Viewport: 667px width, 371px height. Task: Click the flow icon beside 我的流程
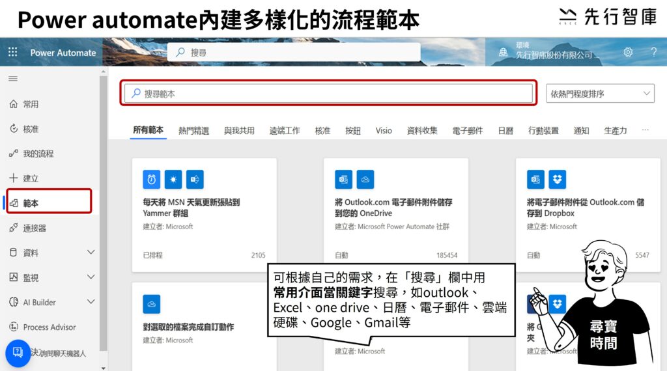point(14,153)
